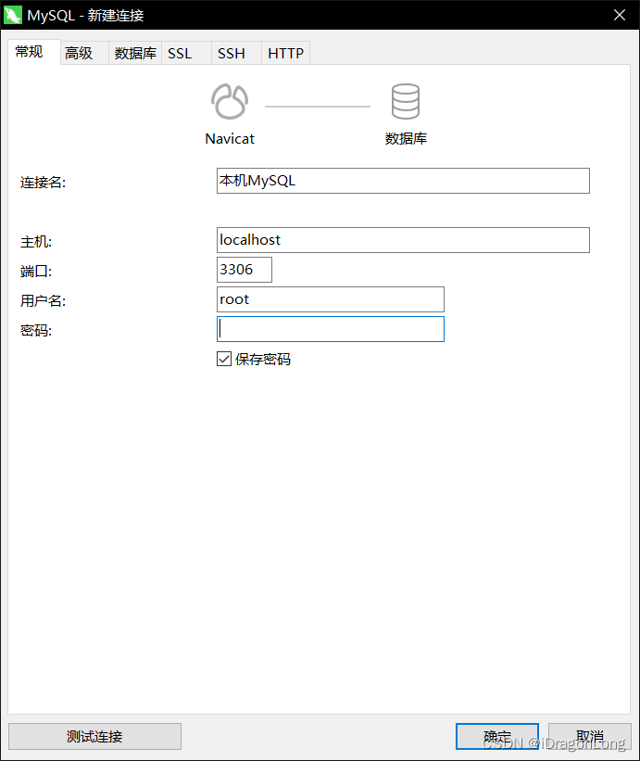This screenshot has height=761, width=640.
Task: Click the 保存密码 label text
Action: coord(263,359)
